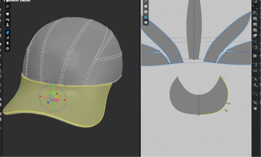The height and width of the screenshot is (157, 261).
Task: Click the lower-left blue dot handle on the gizmo
Action: click(x=48, y=103)
